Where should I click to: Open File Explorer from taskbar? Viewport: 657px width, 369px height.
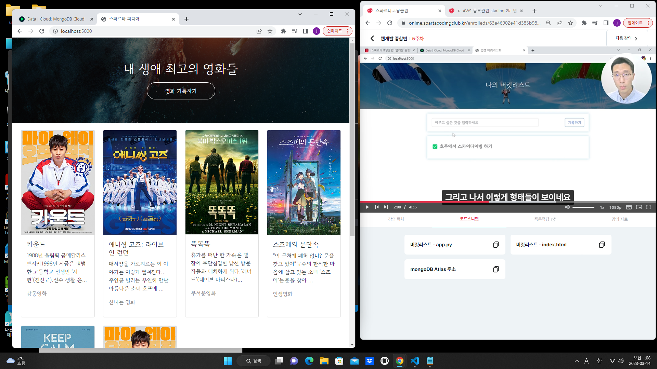coord(324,361)
